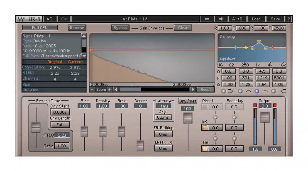Click the info panel scroll-up arrow

point(84,36)
